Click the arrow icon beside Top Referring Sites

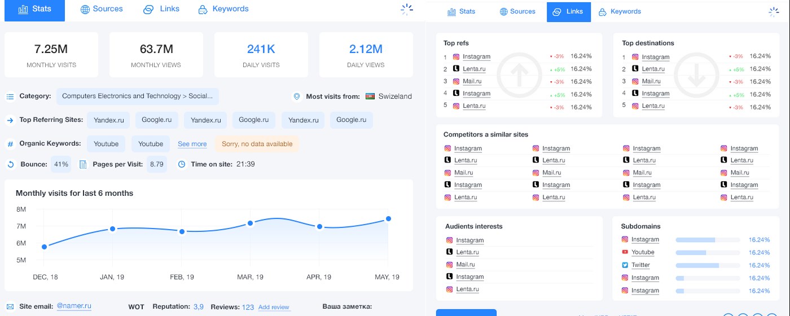(x=10, y=120)
